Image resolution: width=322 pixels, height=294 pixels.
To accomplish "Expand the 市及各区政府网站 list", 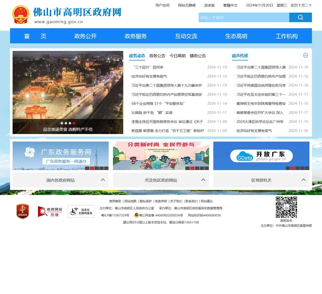I will pos(161,180).
